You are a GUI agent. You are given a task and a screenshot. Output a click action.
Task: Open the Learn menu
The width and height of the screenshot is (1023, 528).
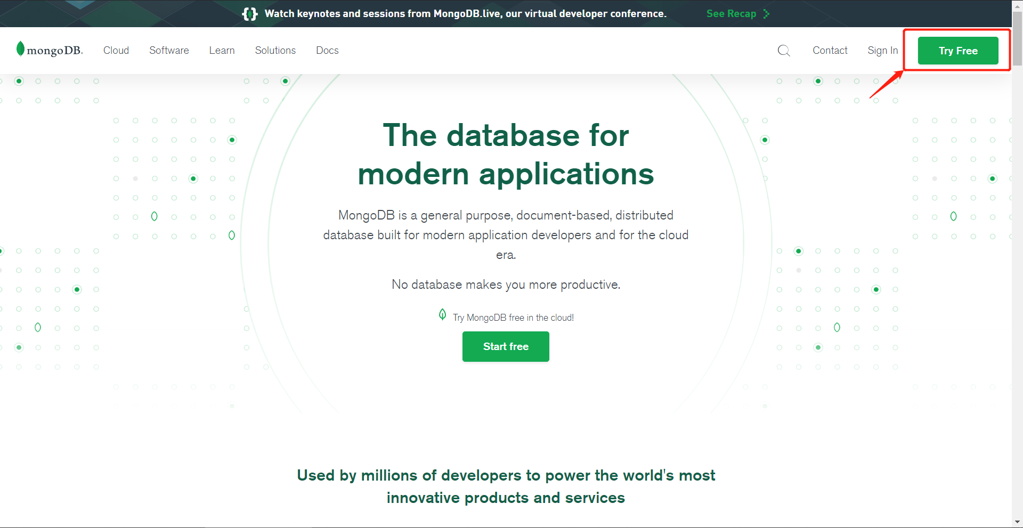pyautogui.click(x=222, y=50)
